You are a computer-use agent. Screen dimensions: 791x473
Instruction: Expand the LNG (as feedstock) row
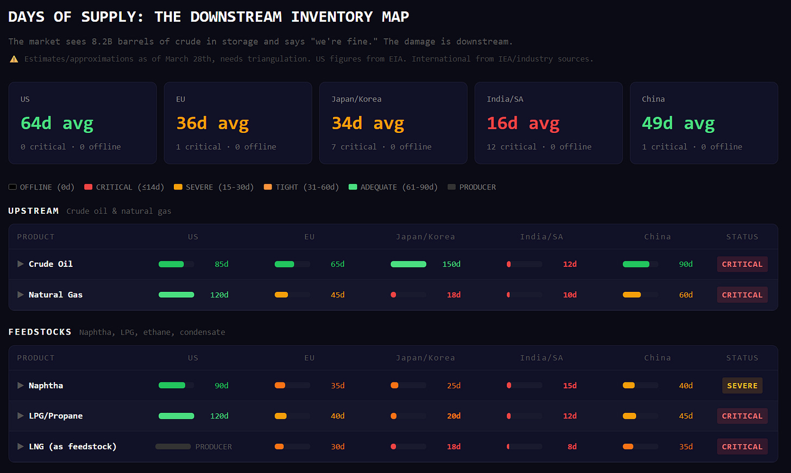pos(21,446)
